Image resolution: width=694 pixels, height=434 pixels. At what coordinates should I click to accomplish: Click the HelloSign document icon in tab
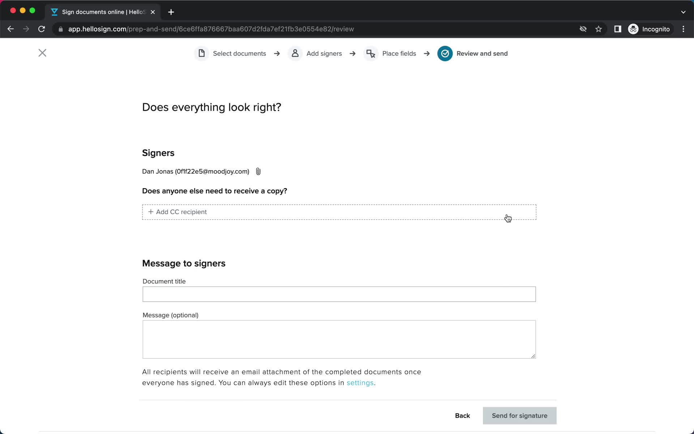coord(55,12)
